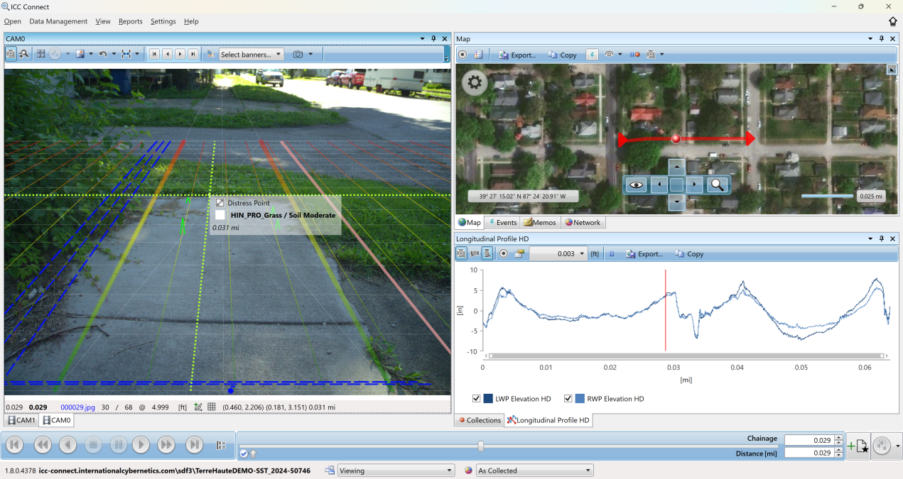The image size is (903, 479).
Task: Open the 000029.jpg image link
Action: [77, 407]
